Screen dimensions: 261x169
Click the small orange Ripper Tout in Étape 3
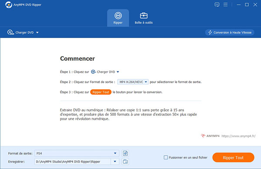click(101, 92)
